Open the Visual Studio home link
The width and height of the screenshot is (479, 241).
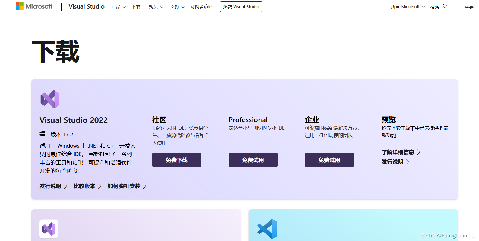[86, 6]
